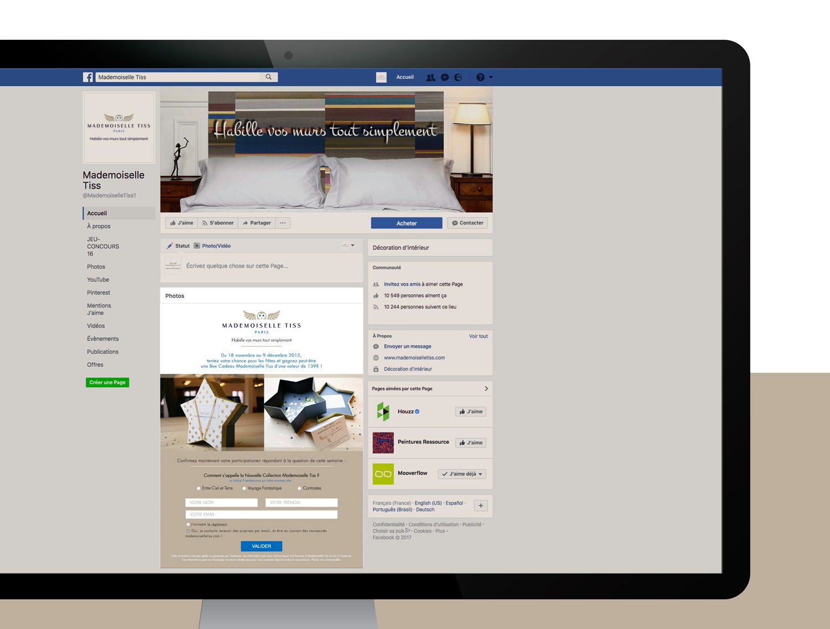Viewport: 830px width, 629px height.
Task: Open the more options ellipsis button
Action: [x=283, y=223]
